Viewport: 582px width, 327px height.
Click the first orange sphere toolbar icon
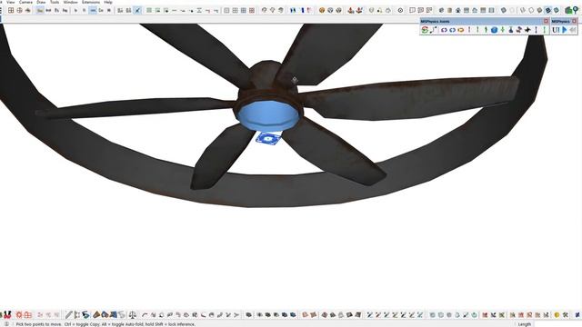(322, 10)
